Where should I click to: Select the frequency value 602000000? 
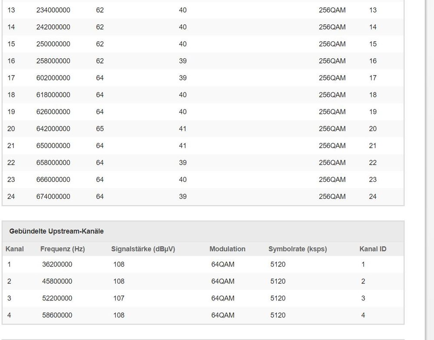[53, 78]
